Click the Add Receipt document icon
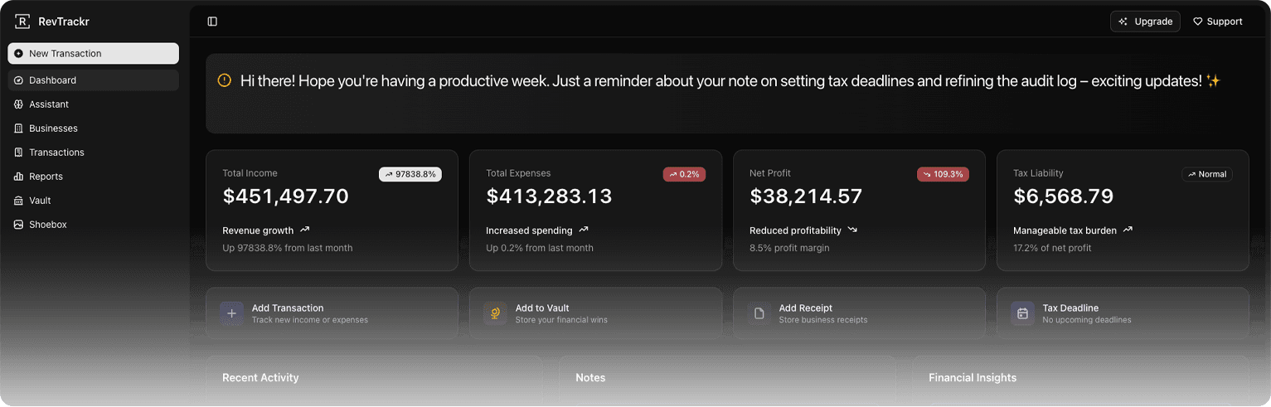 point(759,313)
